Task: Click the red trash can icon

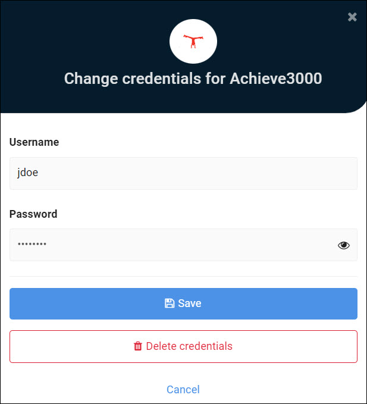Action: click(138, 346)
